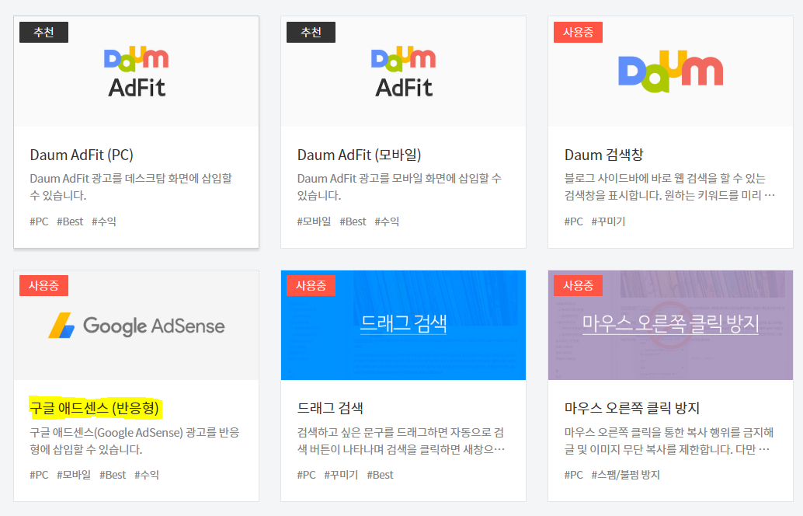Click the Google AdSense logo image
This screenshot has width=803, height=516.
(136, 326)
